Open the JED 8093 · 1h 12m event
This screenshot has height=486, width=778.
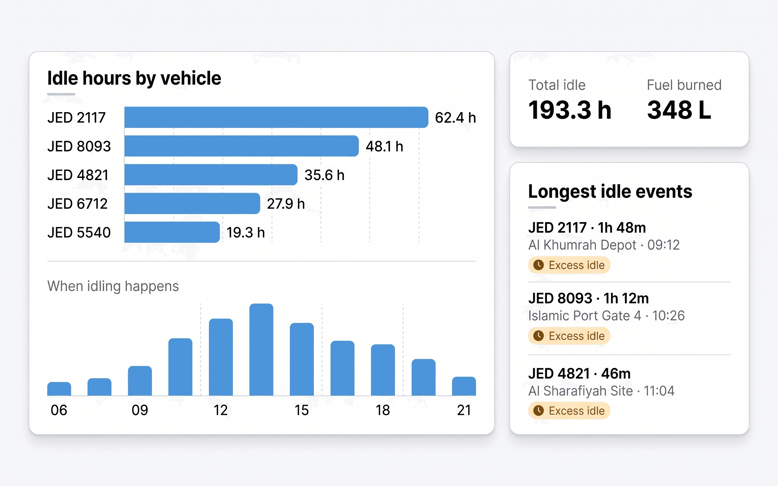(x=588, y=298)
